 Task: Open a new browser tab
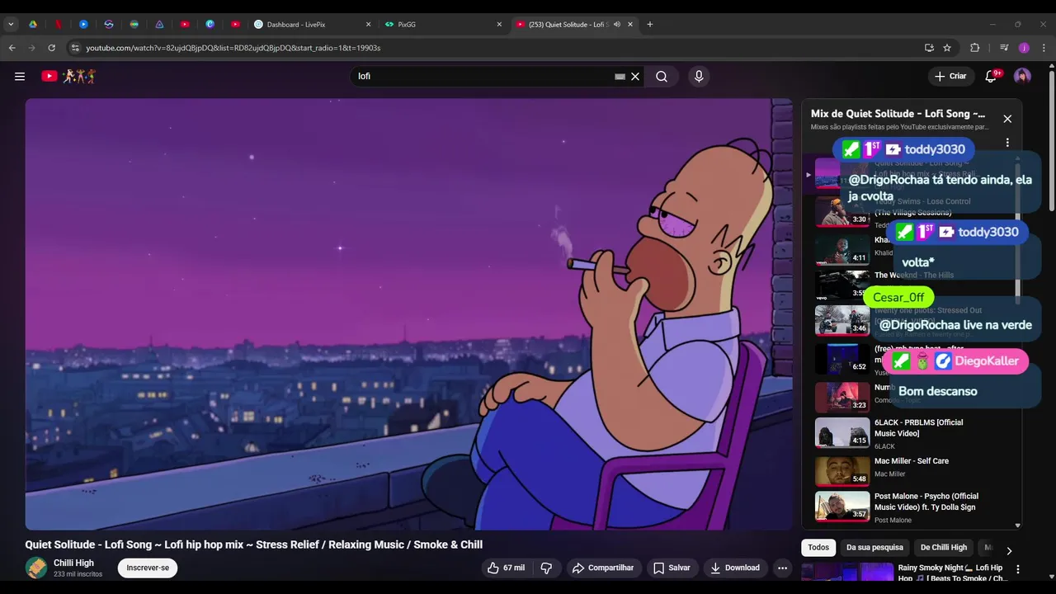point(650,24)
